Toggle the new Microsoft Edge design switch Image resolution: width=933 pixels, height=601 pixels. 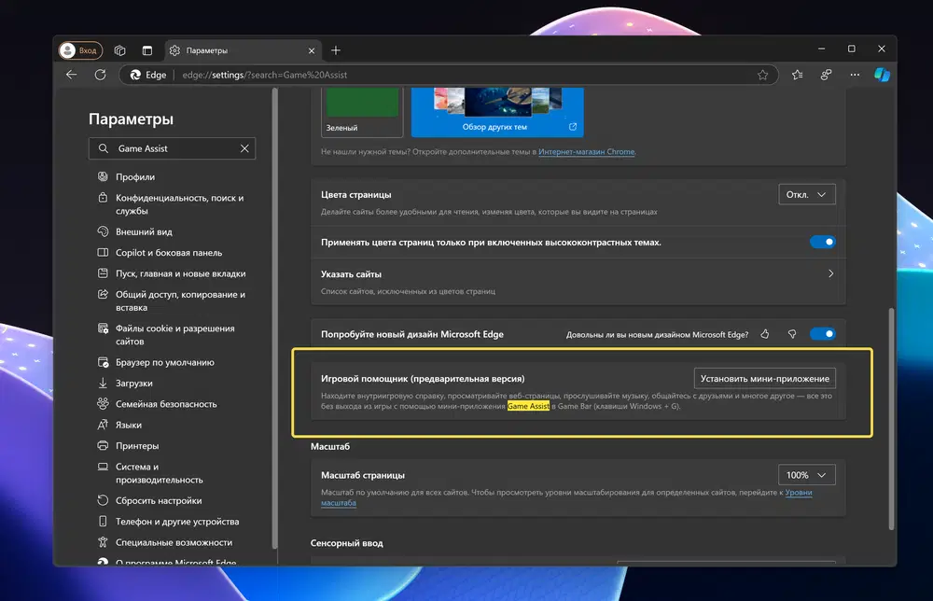[x=822, y=334]
